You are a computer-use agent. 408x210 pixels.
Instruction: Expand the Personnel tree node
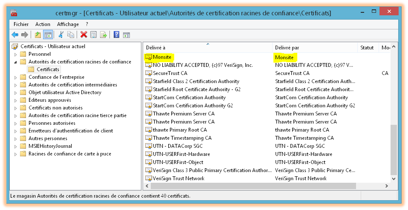pyautogui.click(x=16, y=55)
